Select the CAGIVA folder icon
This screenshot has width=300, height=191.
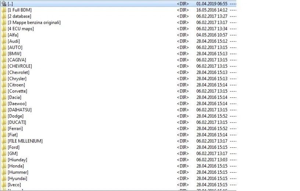4,60
